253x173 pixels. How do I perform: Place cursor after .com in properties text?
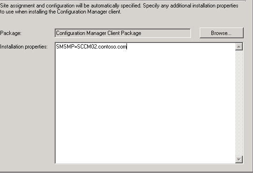coord(127,47)
